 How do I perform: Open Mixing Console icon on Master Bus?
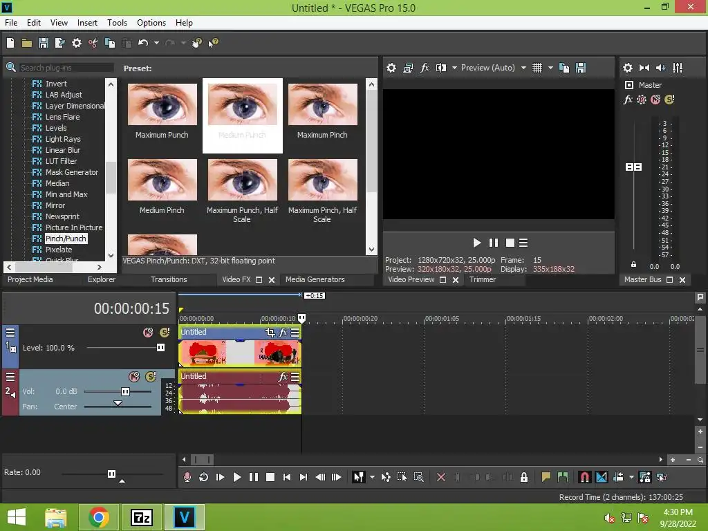pyautogui.click(x=678, y=68)
